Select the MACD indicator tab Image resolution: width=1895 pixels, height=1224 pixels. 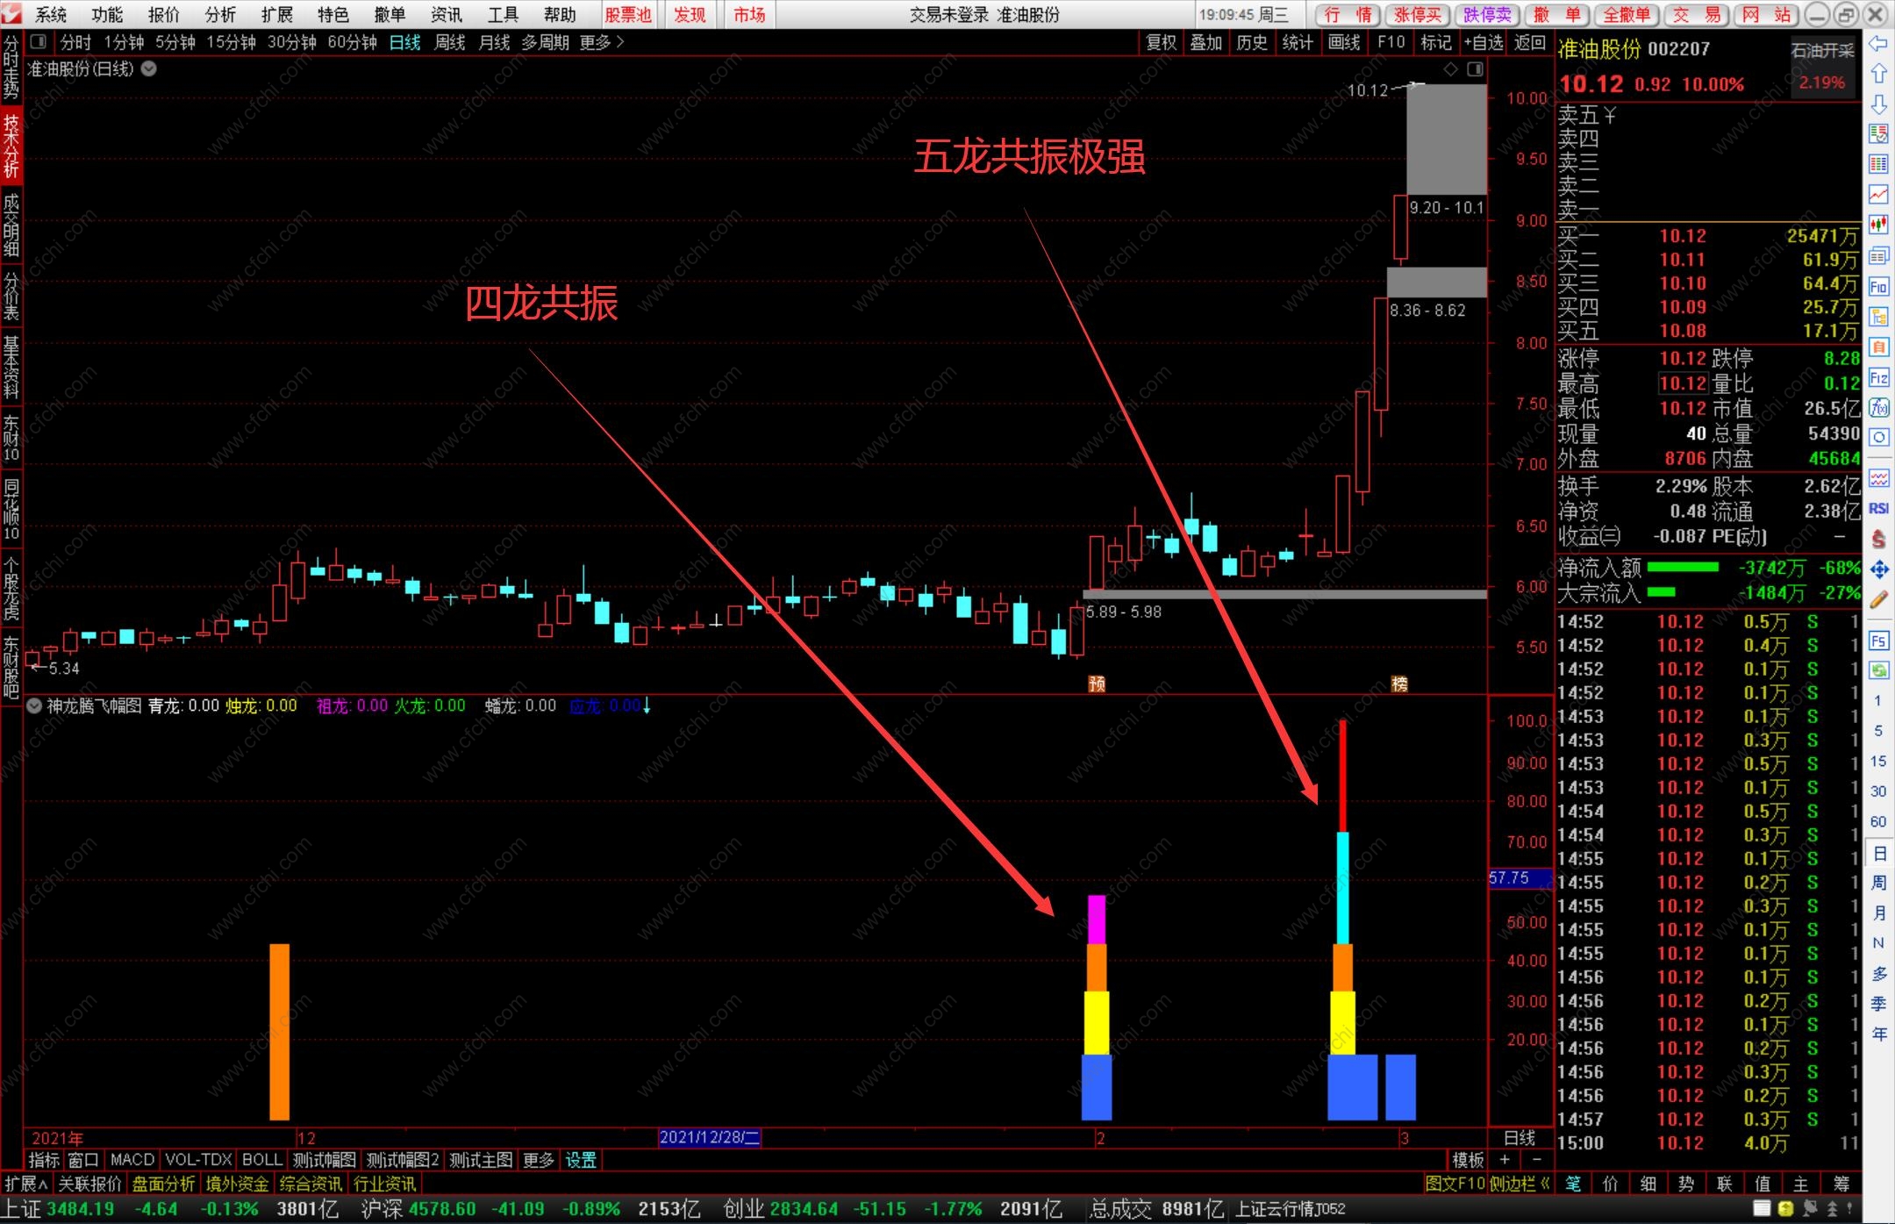(x=132, y=1160)
